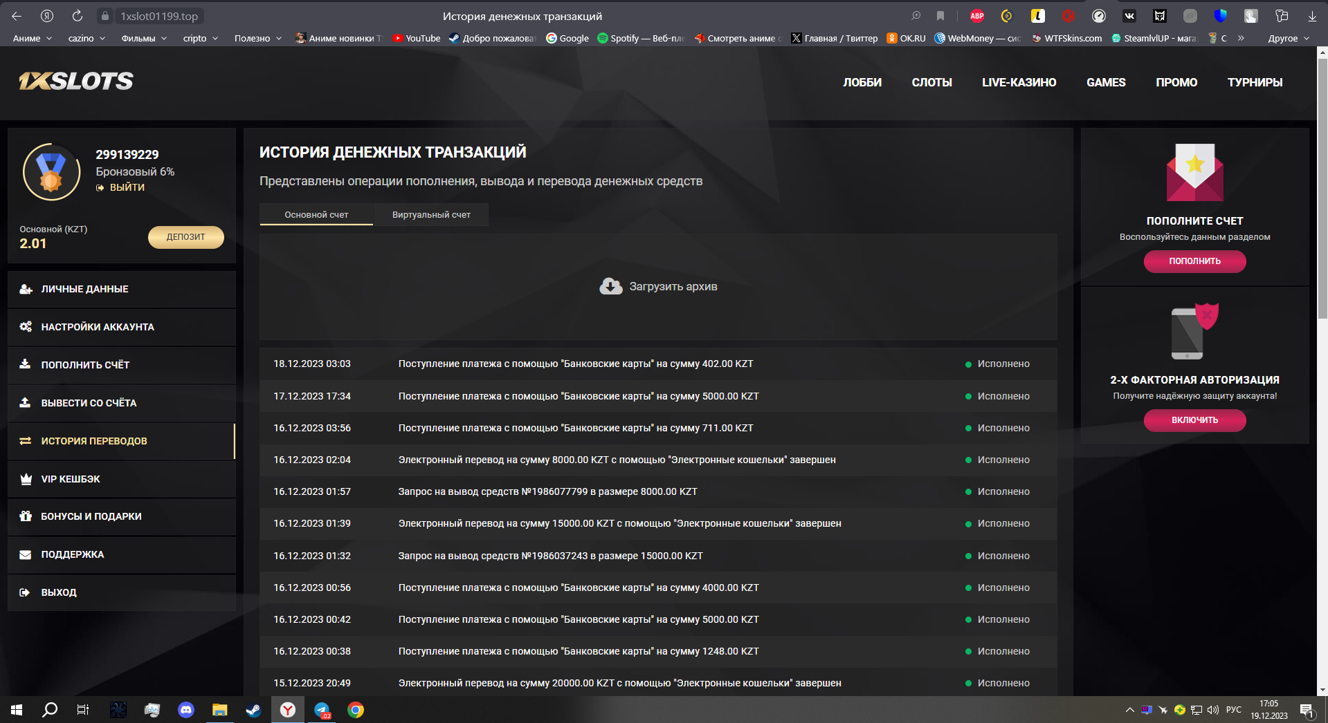The width and height of the screenshot is (1328, 723).
Task: Expand the Другое bookmarks folder
Action: (x=1289, y=38)
